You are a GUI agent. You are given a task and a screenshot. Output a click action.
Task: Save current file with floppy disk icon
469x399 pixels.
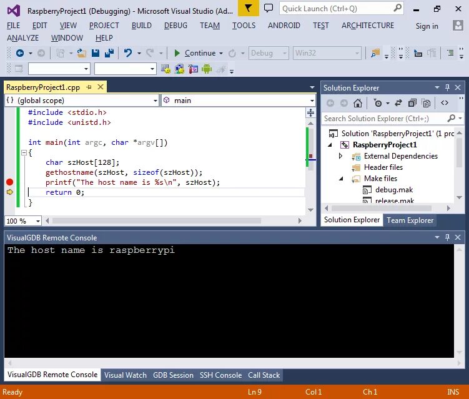[x=96, y=53]
